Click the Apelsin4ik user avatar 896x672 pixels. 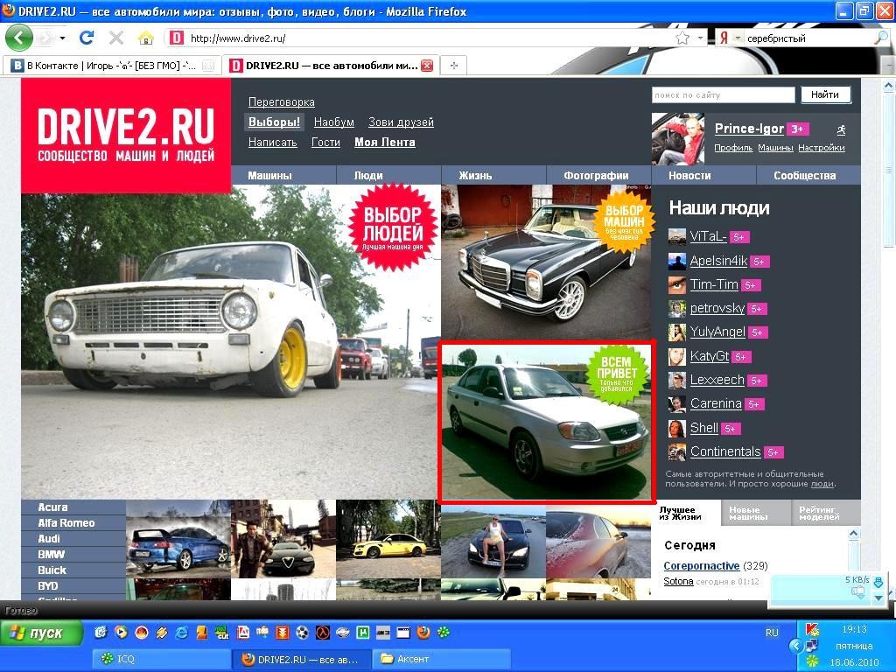pyautogui.click(x=677, y=261)
